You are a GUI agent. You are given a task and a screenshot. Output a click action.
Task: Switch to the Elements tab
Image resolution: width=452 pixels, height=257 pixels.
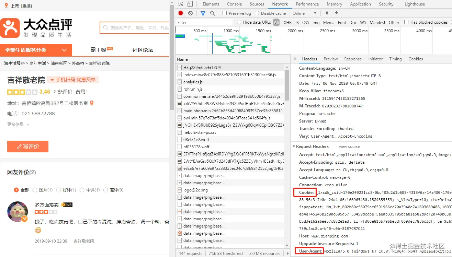(211, 4)
